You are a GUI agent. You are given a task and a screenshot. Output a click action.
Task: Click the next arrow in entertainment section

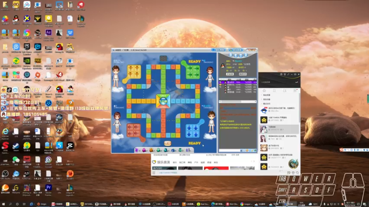coord(254,161)
